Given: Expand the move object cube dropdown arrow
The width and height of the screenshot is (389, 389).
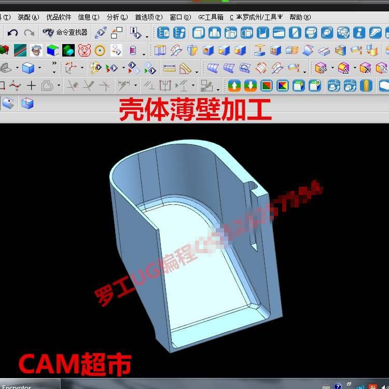Looking at the screenshot, I should coord(332,68).
